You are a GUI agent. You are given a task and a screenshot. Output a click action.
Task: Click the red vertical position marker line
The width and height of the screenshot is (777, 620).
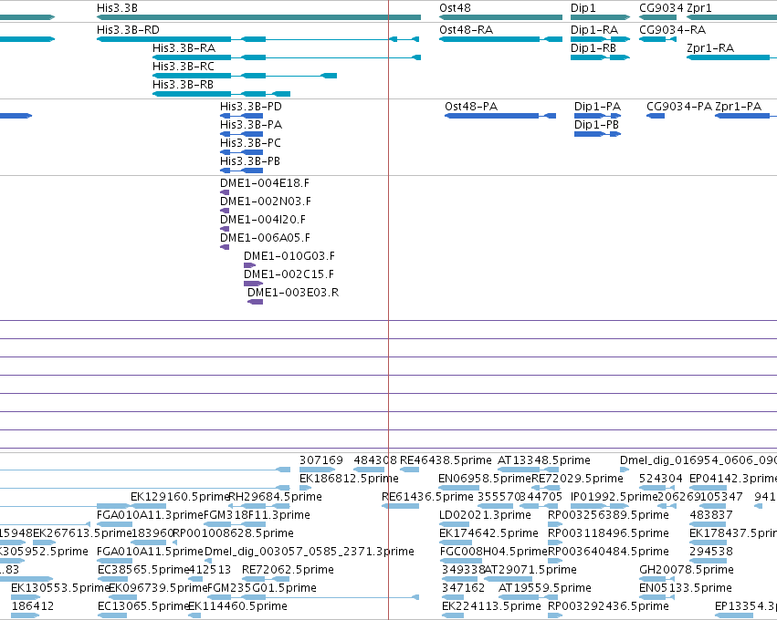pyautogui.click(x=389, y=310)
